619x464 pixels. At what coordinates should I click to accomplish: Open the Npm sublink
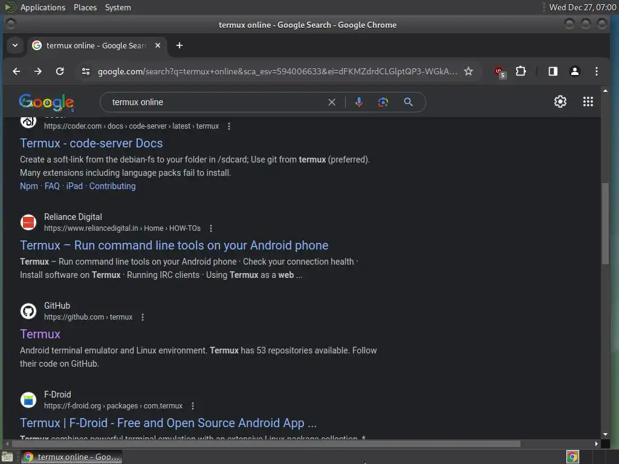coord(29,186)
